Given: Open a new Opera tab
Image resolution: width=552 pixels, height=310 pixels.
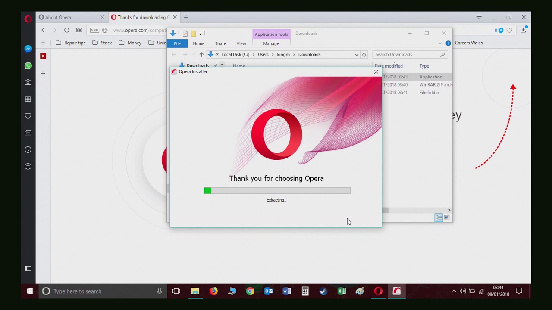Looking at the screenshot, I should [x=186, y=17].
